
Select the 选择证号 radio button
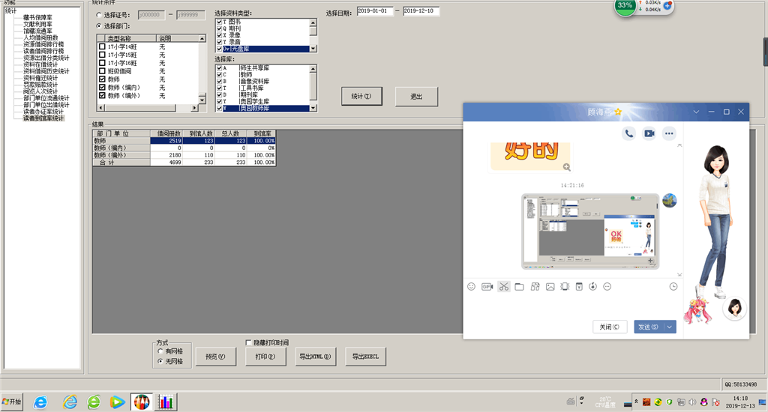point(100,15)
